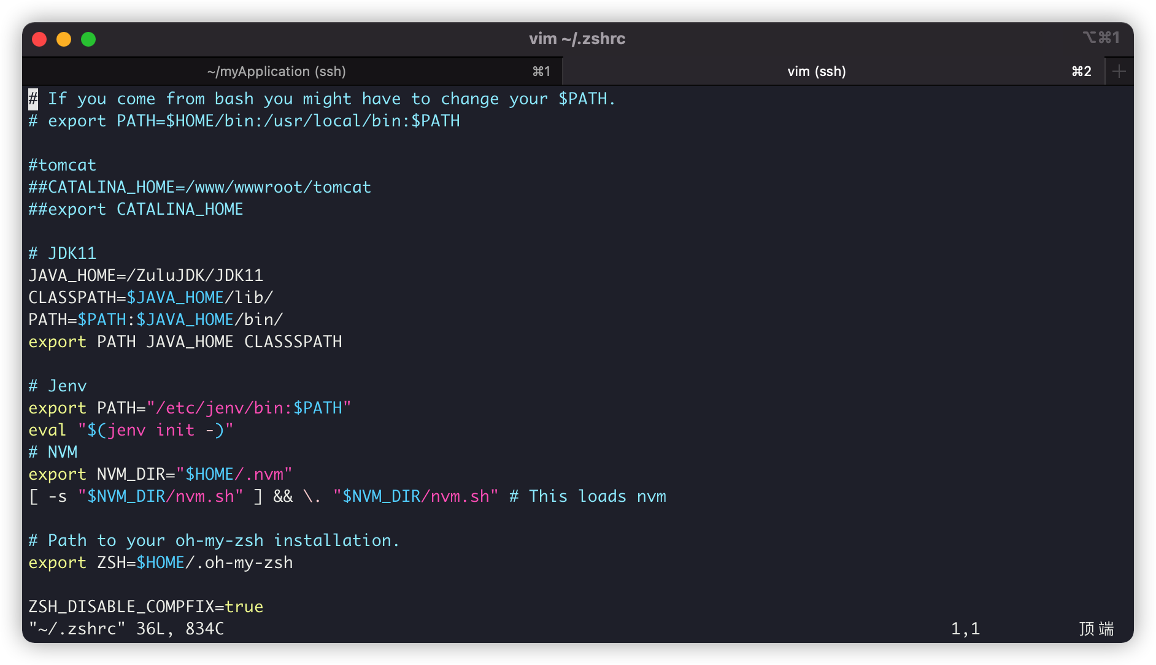
Task: Click the status text "~/.zshrc" 36L, 834C
Action: click(x=126, y=629)
